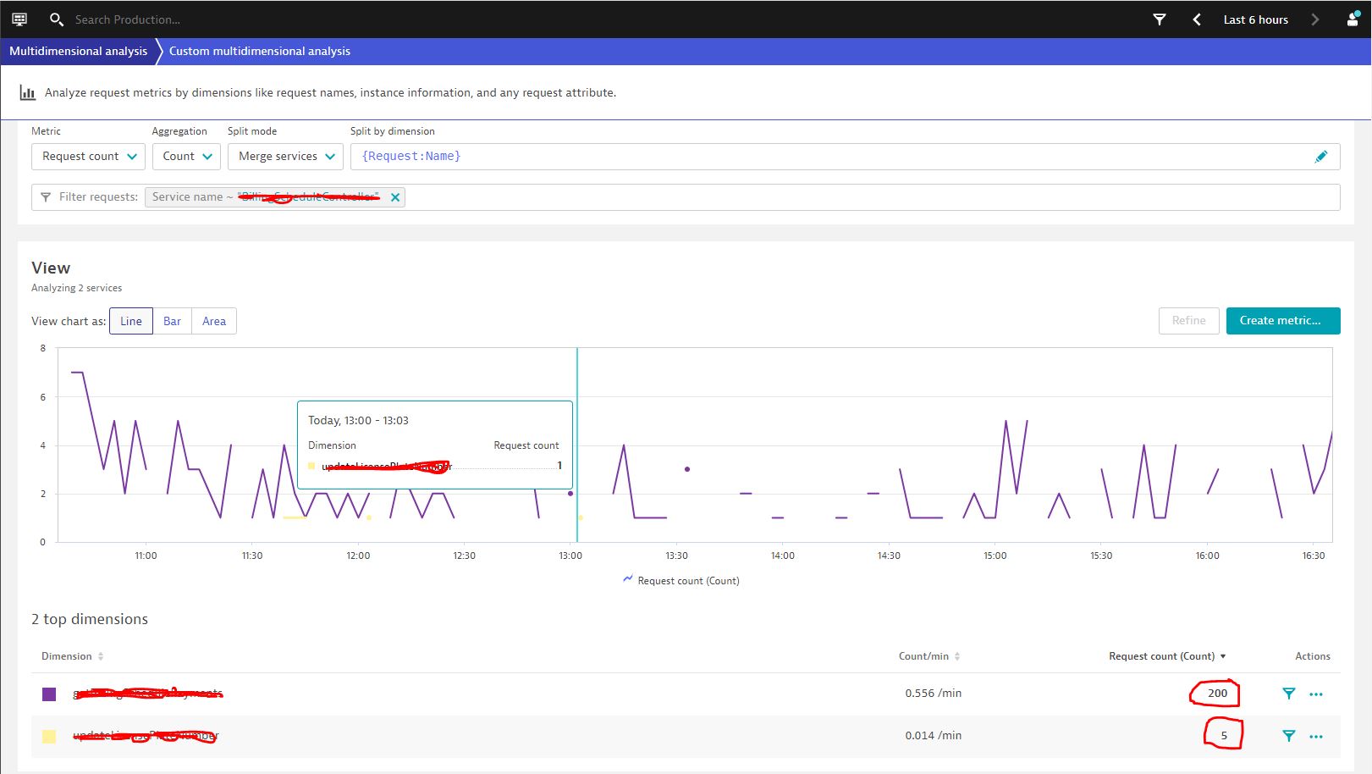
Task: Click the bar chart analysis icon
Action: coord(28,93)
